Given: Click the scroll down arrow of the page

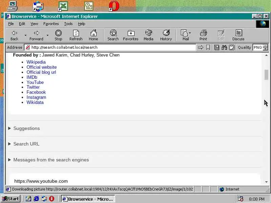Looking at the screenshot, I should coord(266,182).
